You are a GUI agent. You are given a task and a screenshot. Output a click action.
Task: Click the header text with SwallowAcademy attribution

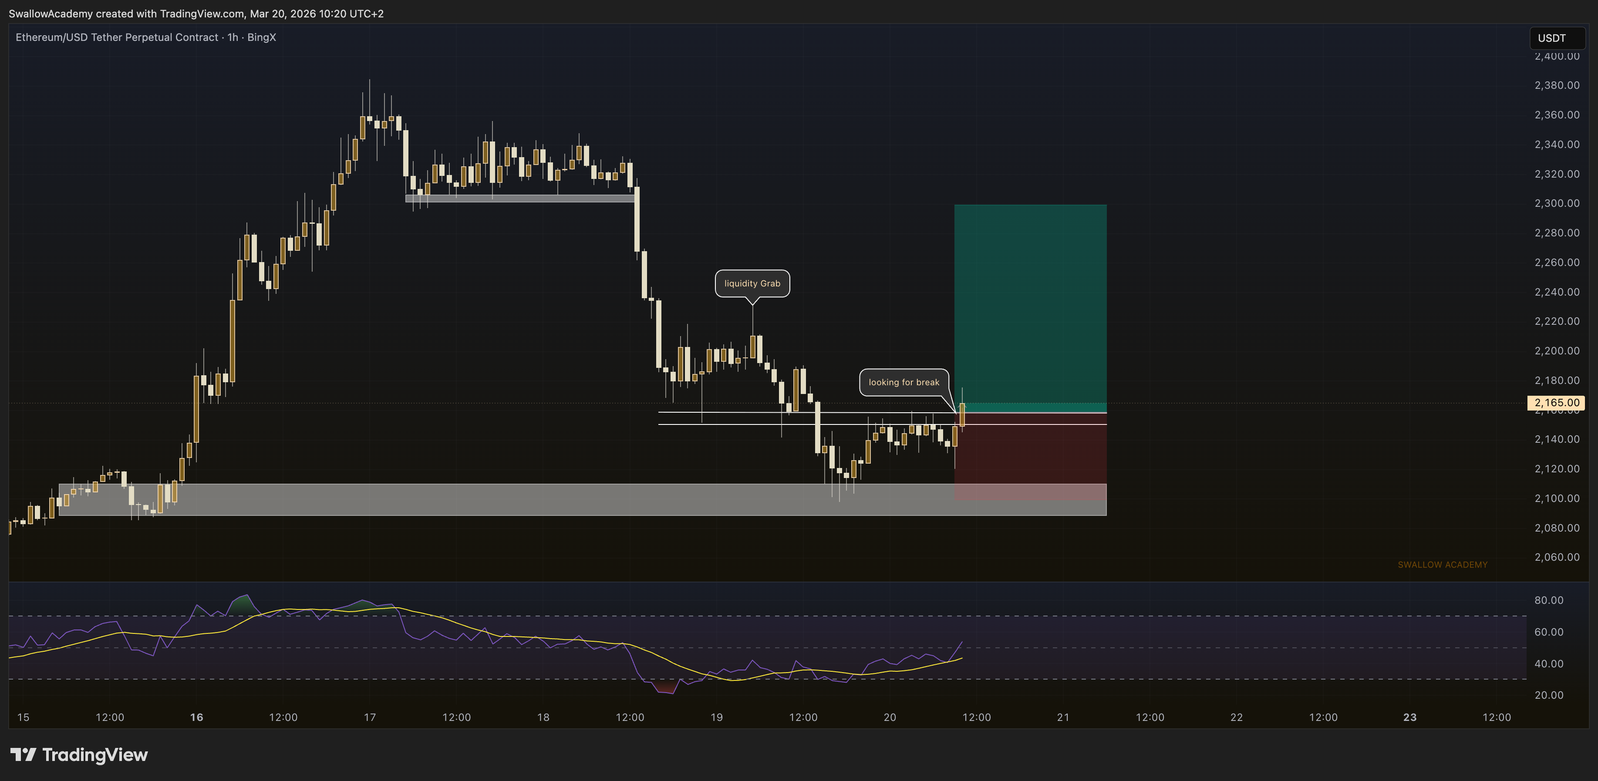(x=196, y=13)
